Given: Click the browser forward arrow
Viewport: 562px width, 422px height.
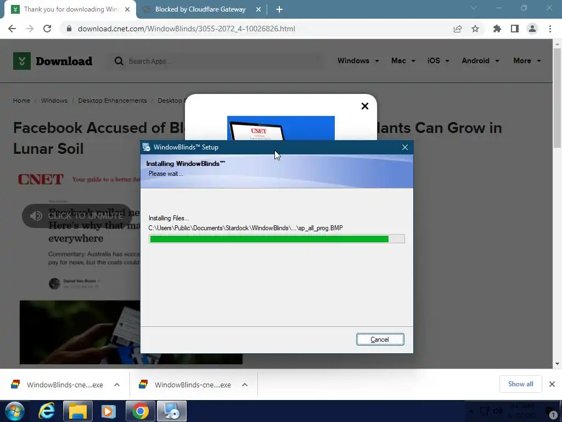Looking at the screenshot, I should (x=30, y=29).
